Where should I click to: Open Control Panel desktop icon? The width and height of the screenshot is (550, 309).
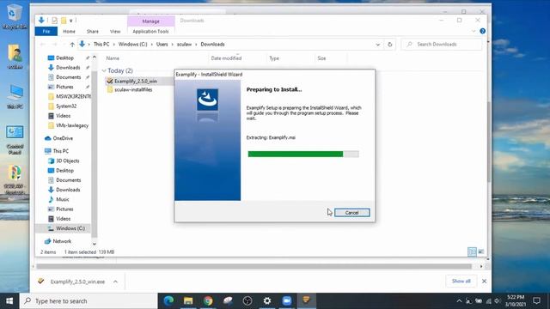(x=15, y=140)
